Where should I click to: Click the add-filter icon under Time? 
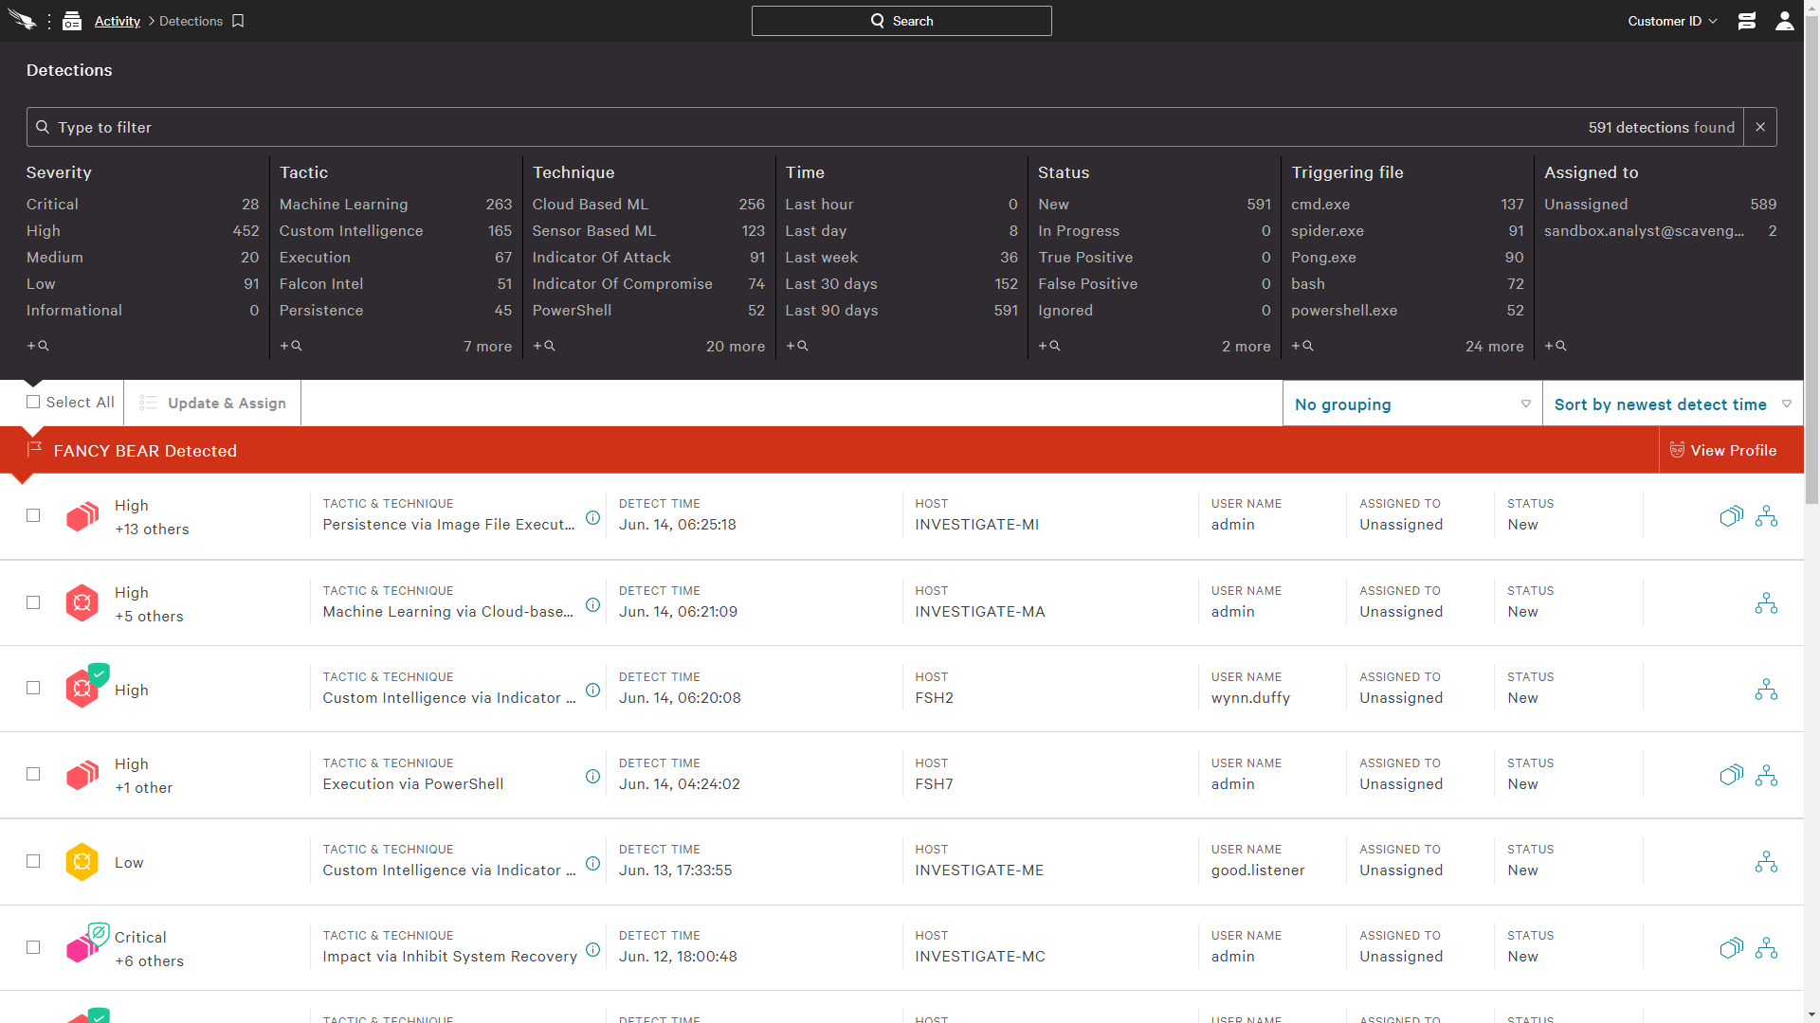797,346
